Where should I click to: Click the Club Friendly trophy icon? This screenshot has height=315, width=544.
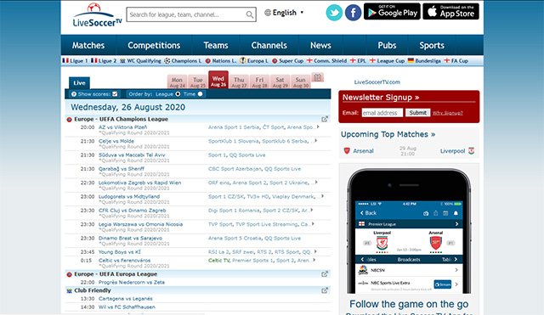coord(69,290)
